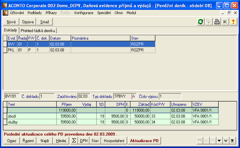240x148 pixels.
Task: Open the printer icon in toolbar
Action: pos(217,22)
